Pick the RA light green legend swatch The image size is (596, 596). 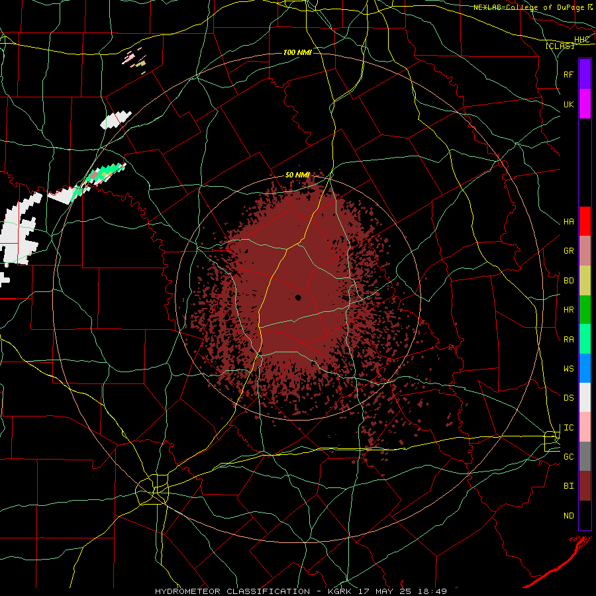point(585,339)
